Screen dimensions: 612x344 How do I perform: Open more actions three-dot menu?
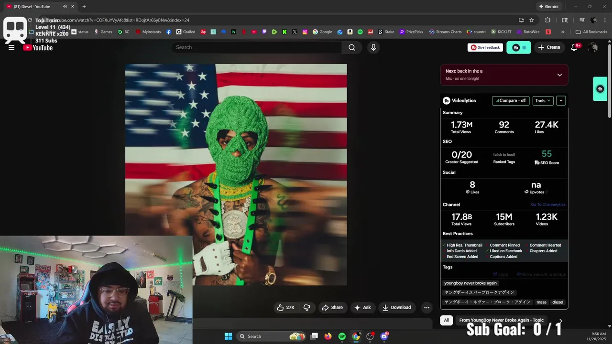coord(427,308)
